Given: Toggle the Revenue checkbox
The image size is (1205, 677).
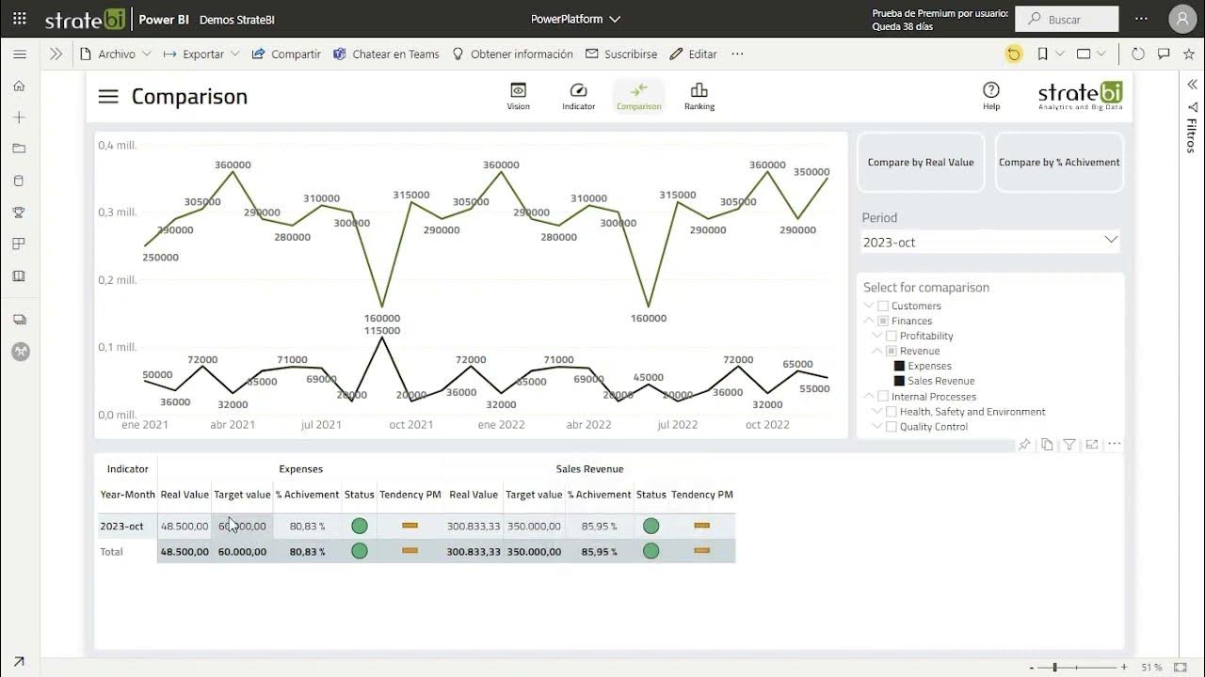Looking at the screenshot, I should click(x=891, y=351).
